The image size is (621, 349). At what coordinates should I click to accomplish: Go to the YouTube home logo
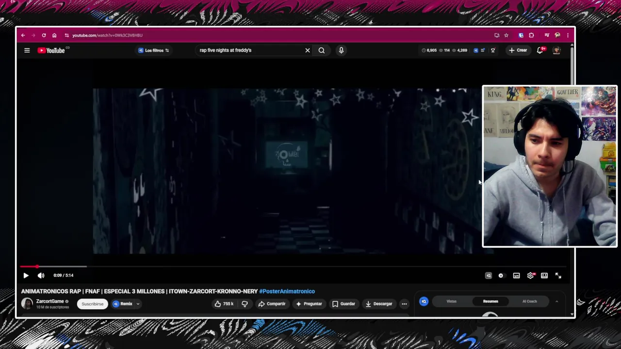point(51,50)
